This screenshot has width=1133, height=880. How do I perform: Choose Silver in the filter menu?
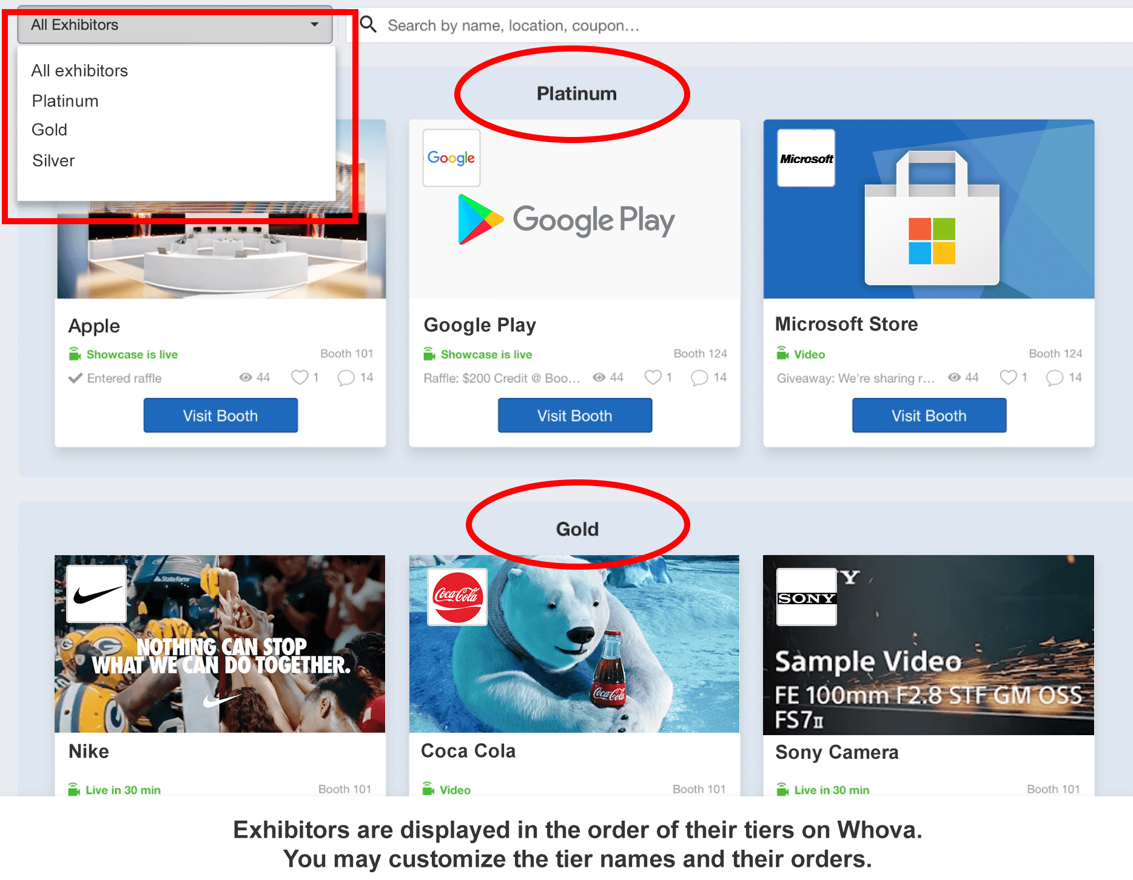click(x=53, y=161)
